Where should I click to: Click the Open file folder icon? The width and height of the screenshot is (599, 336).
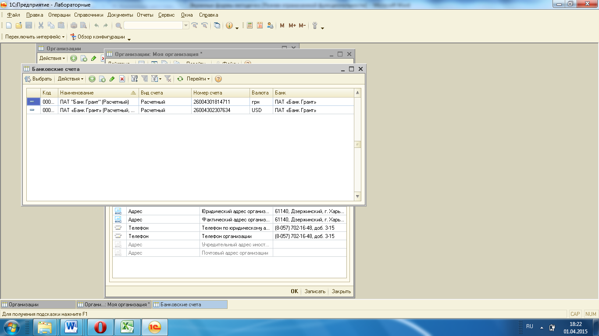pos(19,25)
